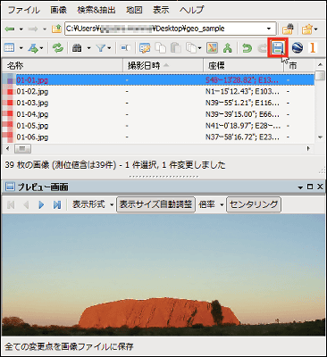Viewport: 327px width, 357px height.
Task: Click the vertical scrollbar down arrow
Action: [x=320, y=137]
